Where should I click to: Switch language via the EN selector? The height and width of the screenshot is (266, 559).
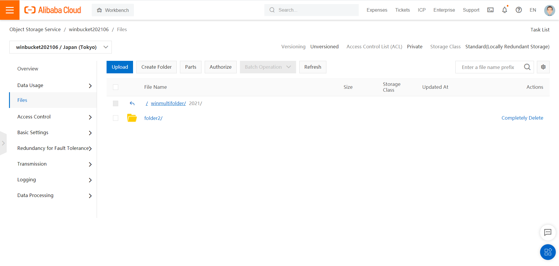coord(533,10)
